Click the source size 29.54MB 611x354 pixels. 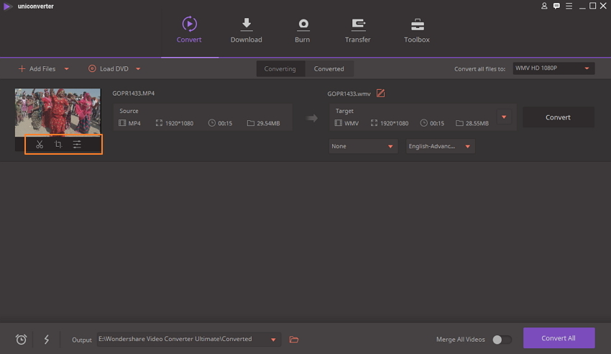[268, 123]
